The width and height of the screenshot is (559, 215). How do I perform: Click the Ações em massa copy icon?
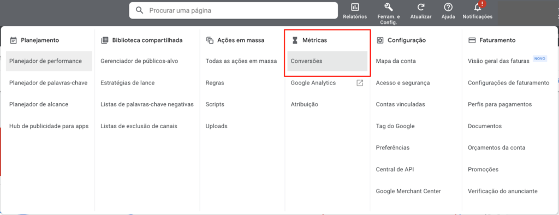pos(210,40)
